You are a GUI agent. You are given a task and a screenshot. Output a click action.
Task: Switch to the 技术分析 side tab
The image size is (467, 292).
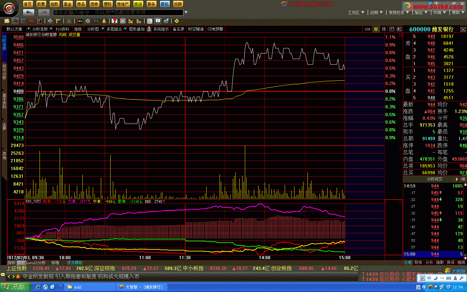[x=4, y=72]
